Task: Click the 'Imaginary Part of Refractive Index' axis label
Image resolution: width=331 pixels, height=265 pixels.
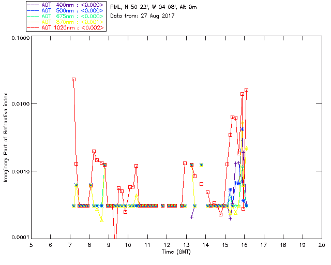Action: coord(6,137)
